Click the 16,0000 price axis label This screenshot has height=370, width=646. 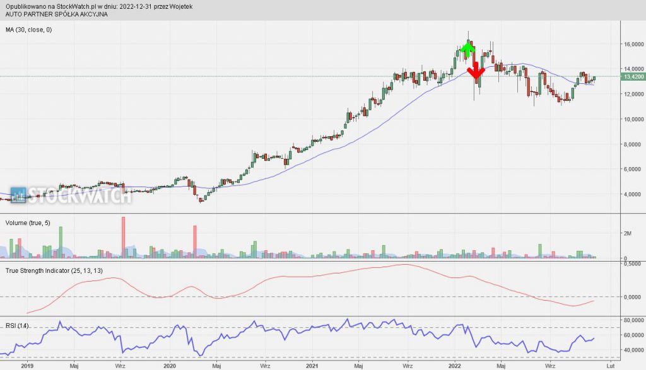[x=633, y=44]
